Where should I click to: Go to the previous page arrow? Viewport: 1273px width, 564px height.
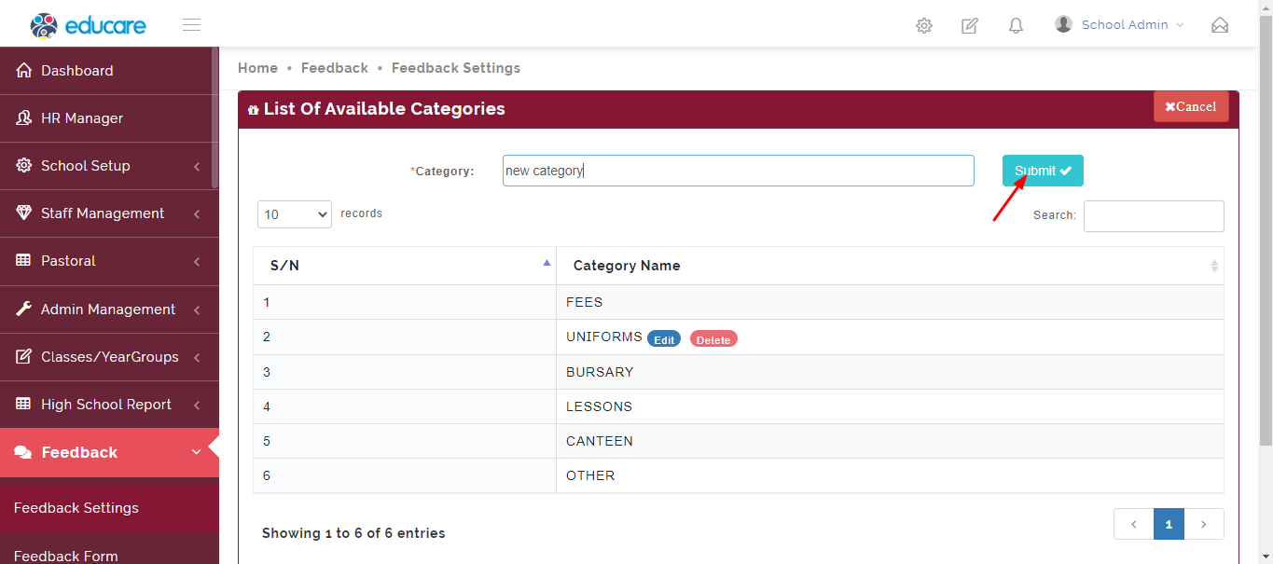point(1134,524)
